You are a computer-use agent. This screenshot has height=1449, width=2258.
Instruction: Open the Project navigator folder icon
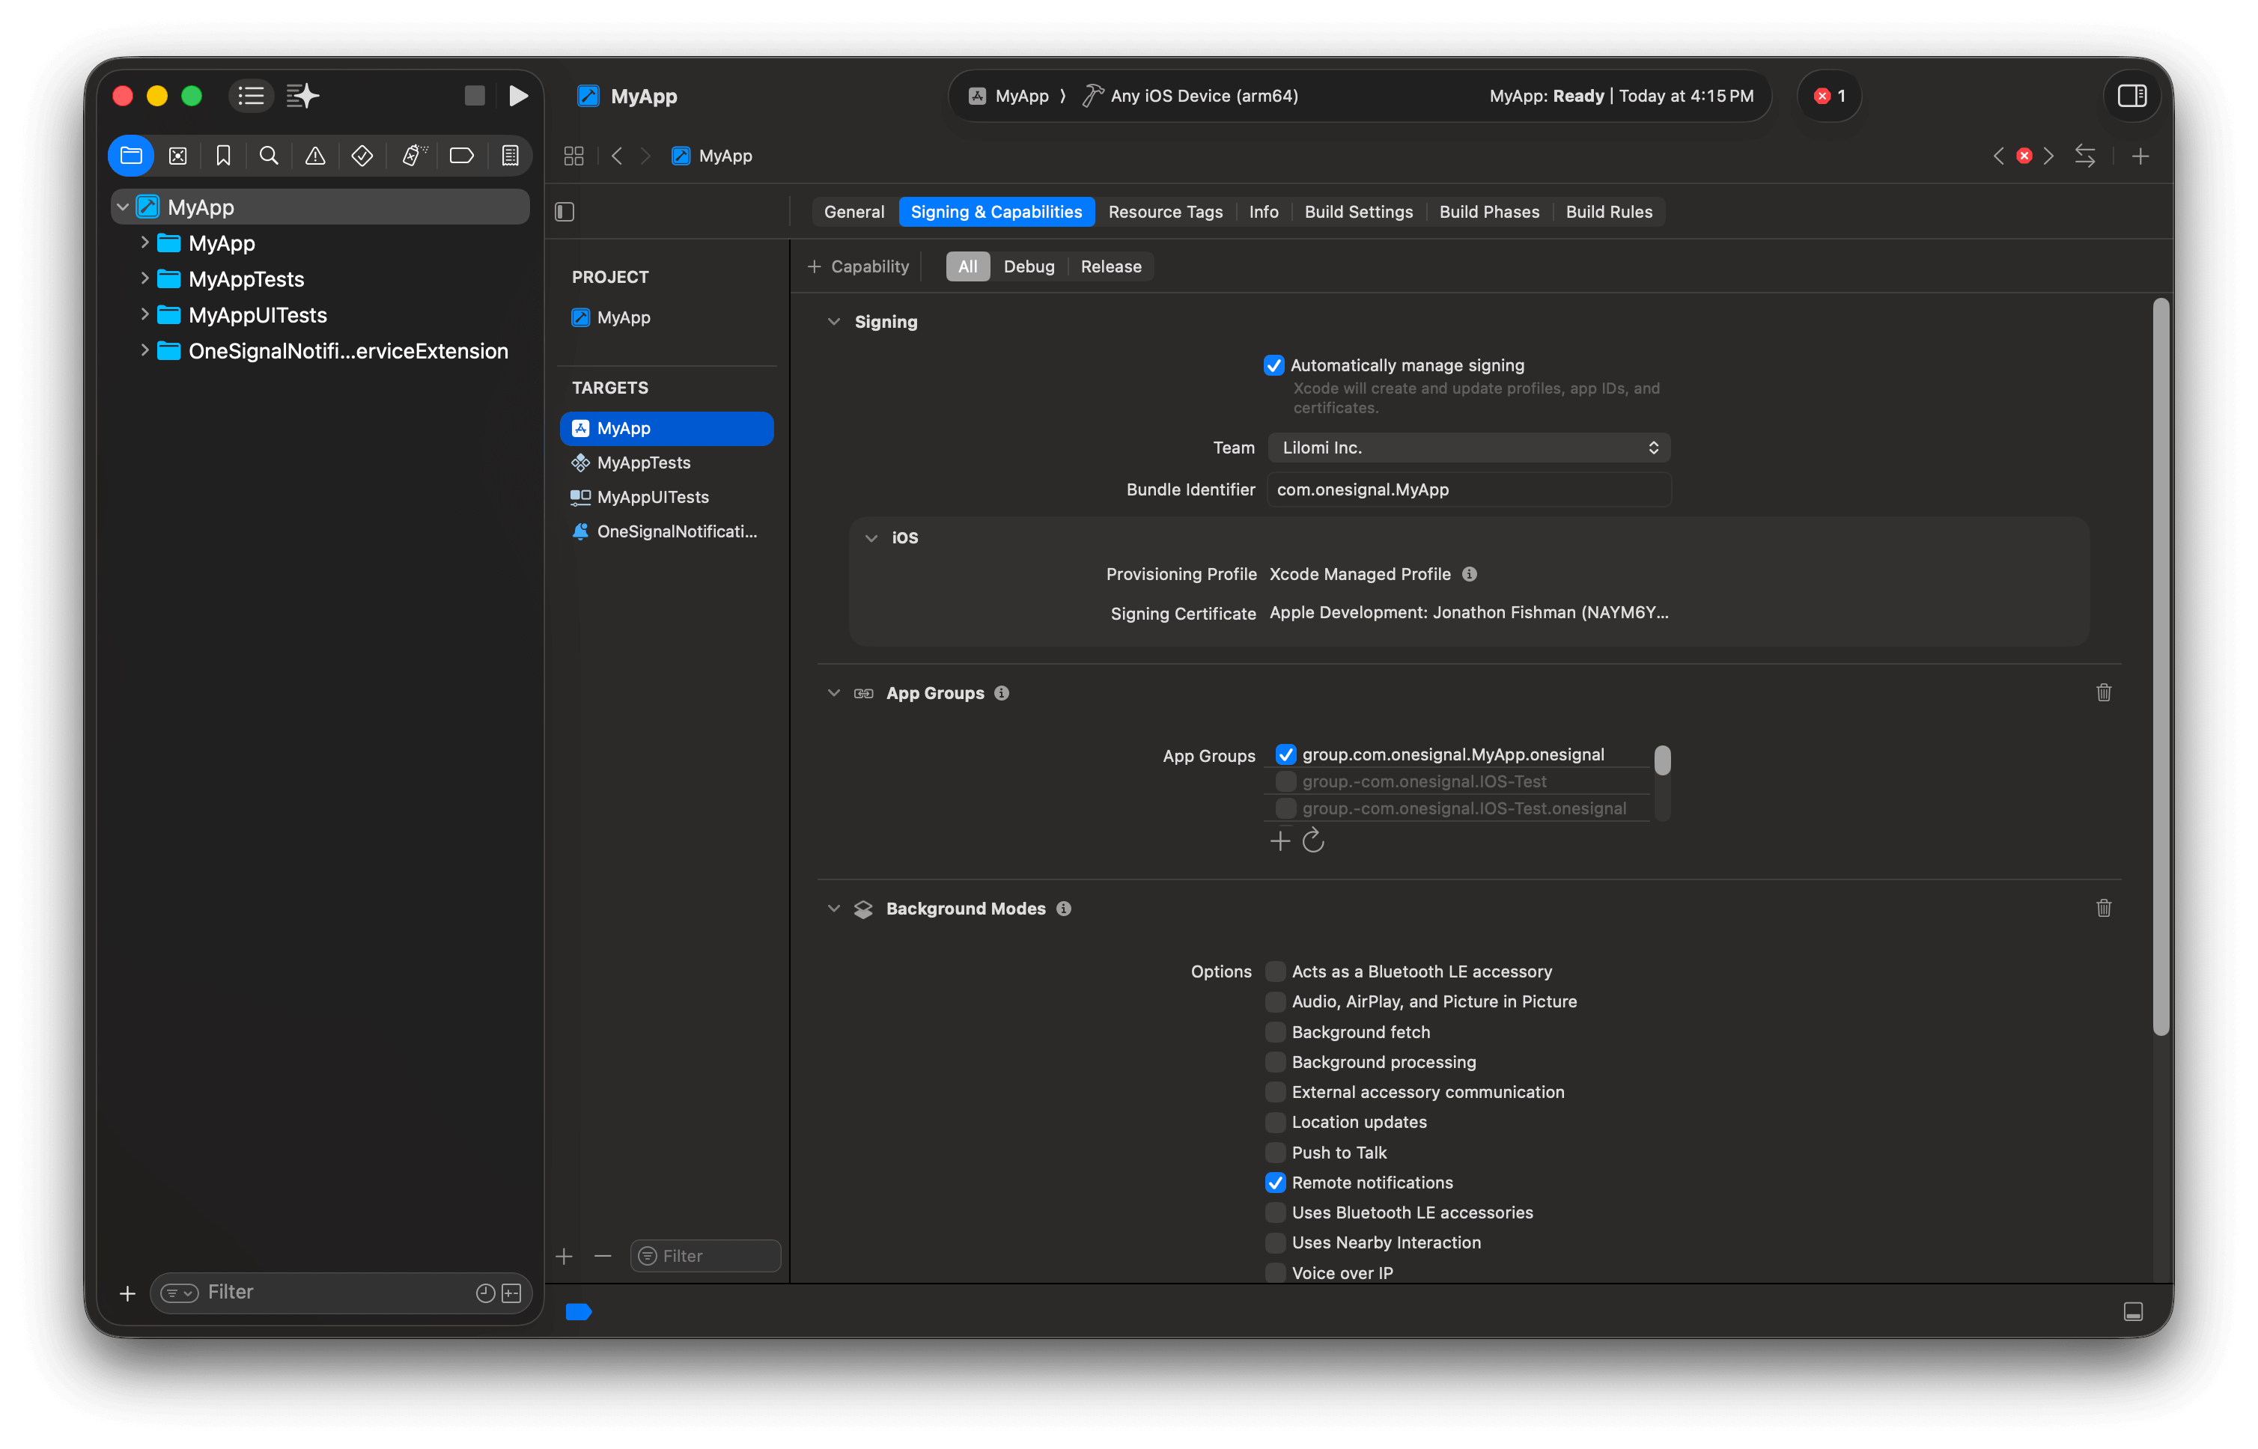pyautogui.click(x=131, y=155)
